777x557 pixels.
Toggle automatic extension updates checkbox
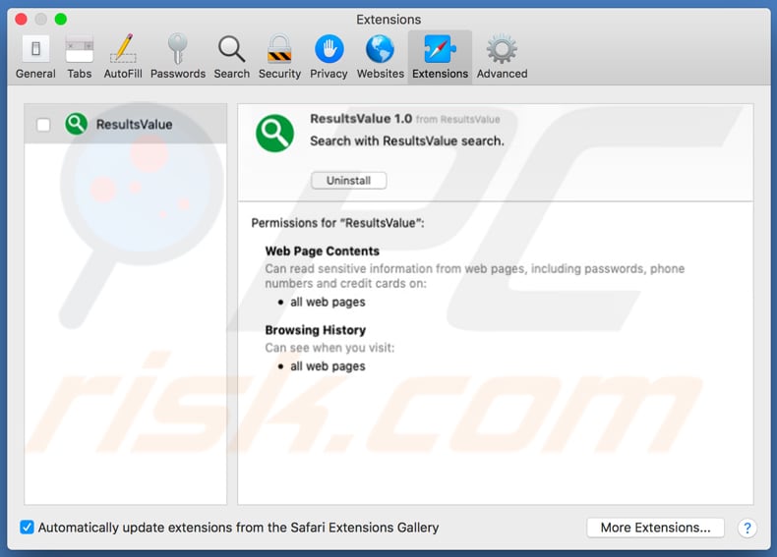pyautogui.click(x=27, y=528)
